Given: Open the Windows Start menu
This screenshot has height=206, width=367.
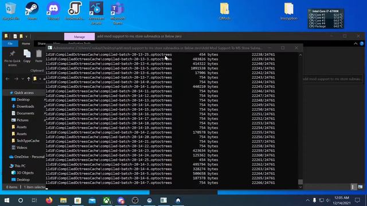Looking at the screenshot, I should click(7, 200).
